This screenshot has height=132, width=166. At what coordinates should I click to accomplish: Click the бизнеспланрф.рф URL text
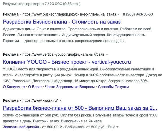point(69,14)
